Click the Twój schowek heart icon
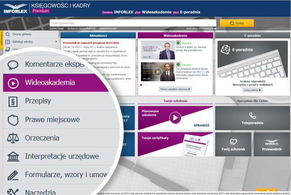This screenshot has width=291, height=195. [233, 142]
